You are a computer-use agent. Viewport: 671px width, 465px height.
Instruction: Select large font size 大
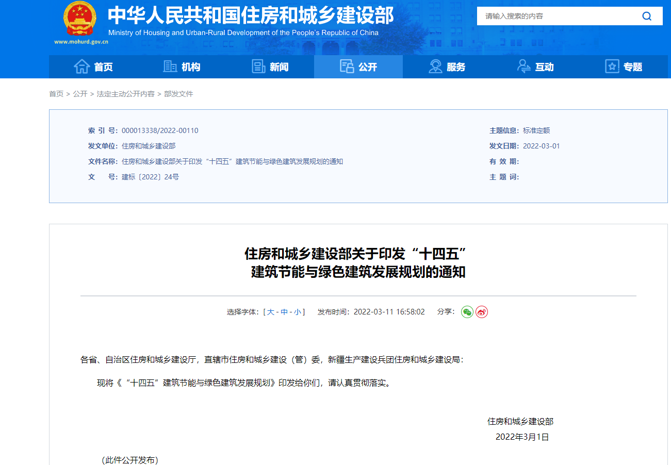click(271, 312)
